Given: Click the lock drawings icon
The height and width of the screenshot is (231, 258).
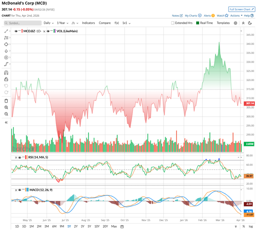Looking at the screenshot, I should pyautogui.click(x=6, y=79).
